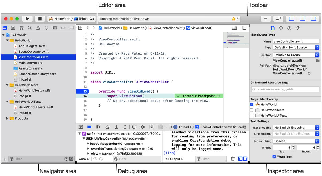This screenshot has height=176, width=322.
Task: Open Debug Memory Graph button
Action: (x=143, y=127)
